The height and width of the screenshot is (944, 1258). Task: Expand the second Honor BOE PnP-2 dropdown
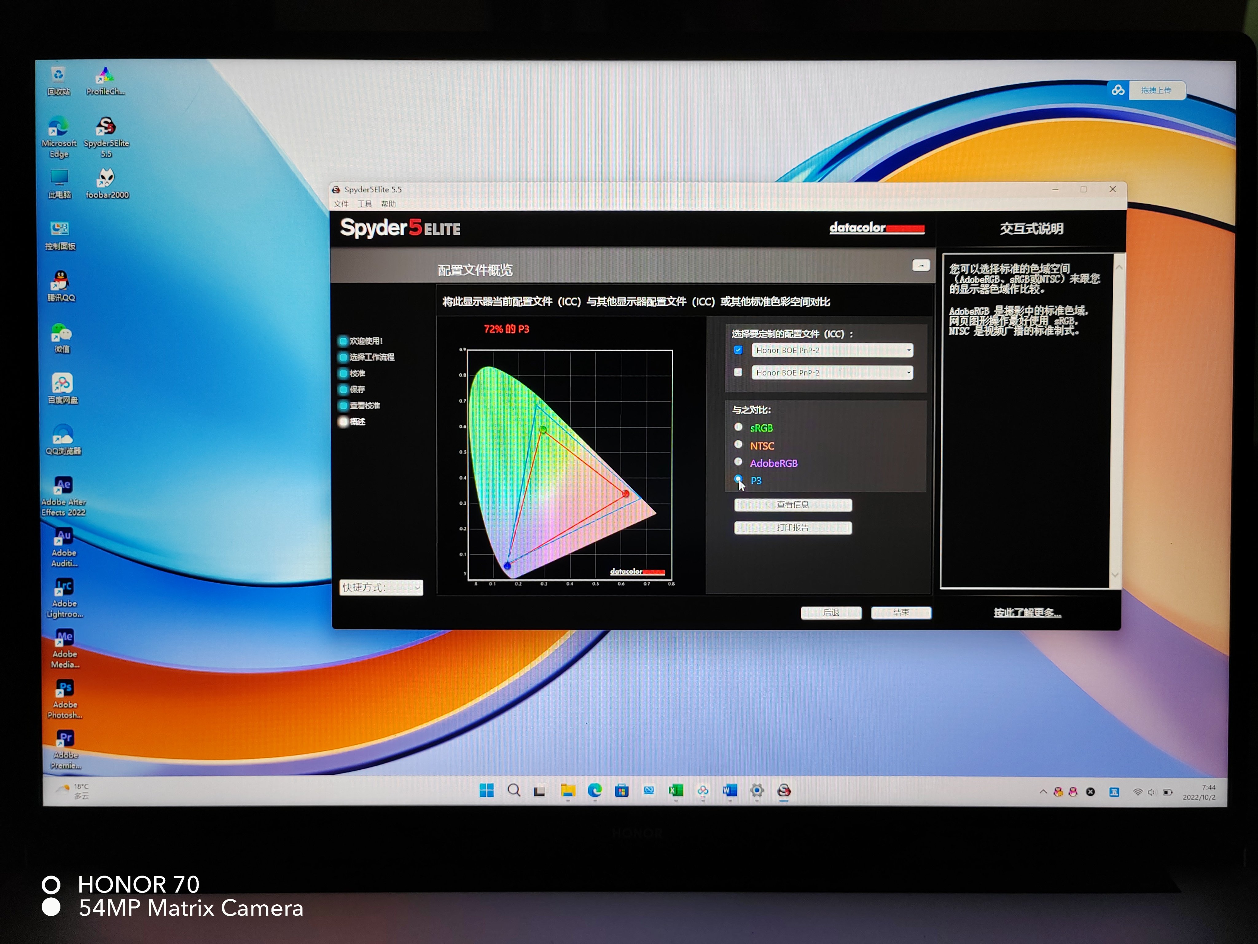point(908,373)
